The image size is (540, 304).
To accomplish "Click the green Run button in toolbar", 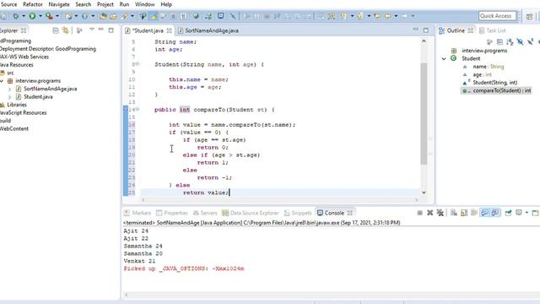I will 32,16.
